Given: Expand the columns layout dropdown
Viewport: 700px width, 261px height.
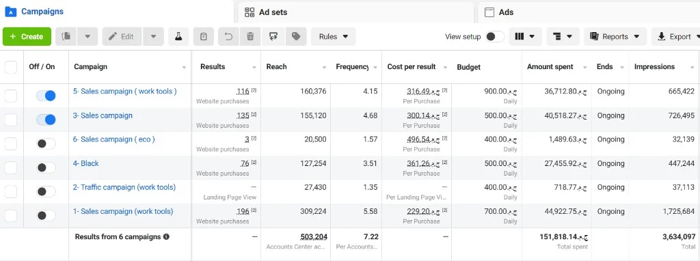Looking at the screenshot, I should click(x=526, y=37).
